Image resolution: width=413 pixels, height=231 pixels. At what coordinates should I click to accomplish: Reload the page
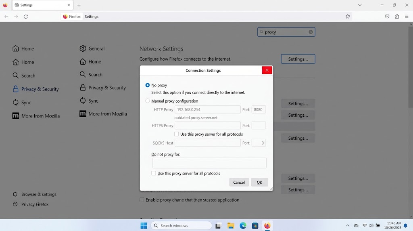click(25, 16)
